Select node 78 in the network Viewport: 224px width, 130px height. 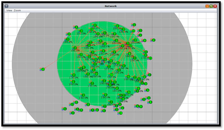point(97,110)
